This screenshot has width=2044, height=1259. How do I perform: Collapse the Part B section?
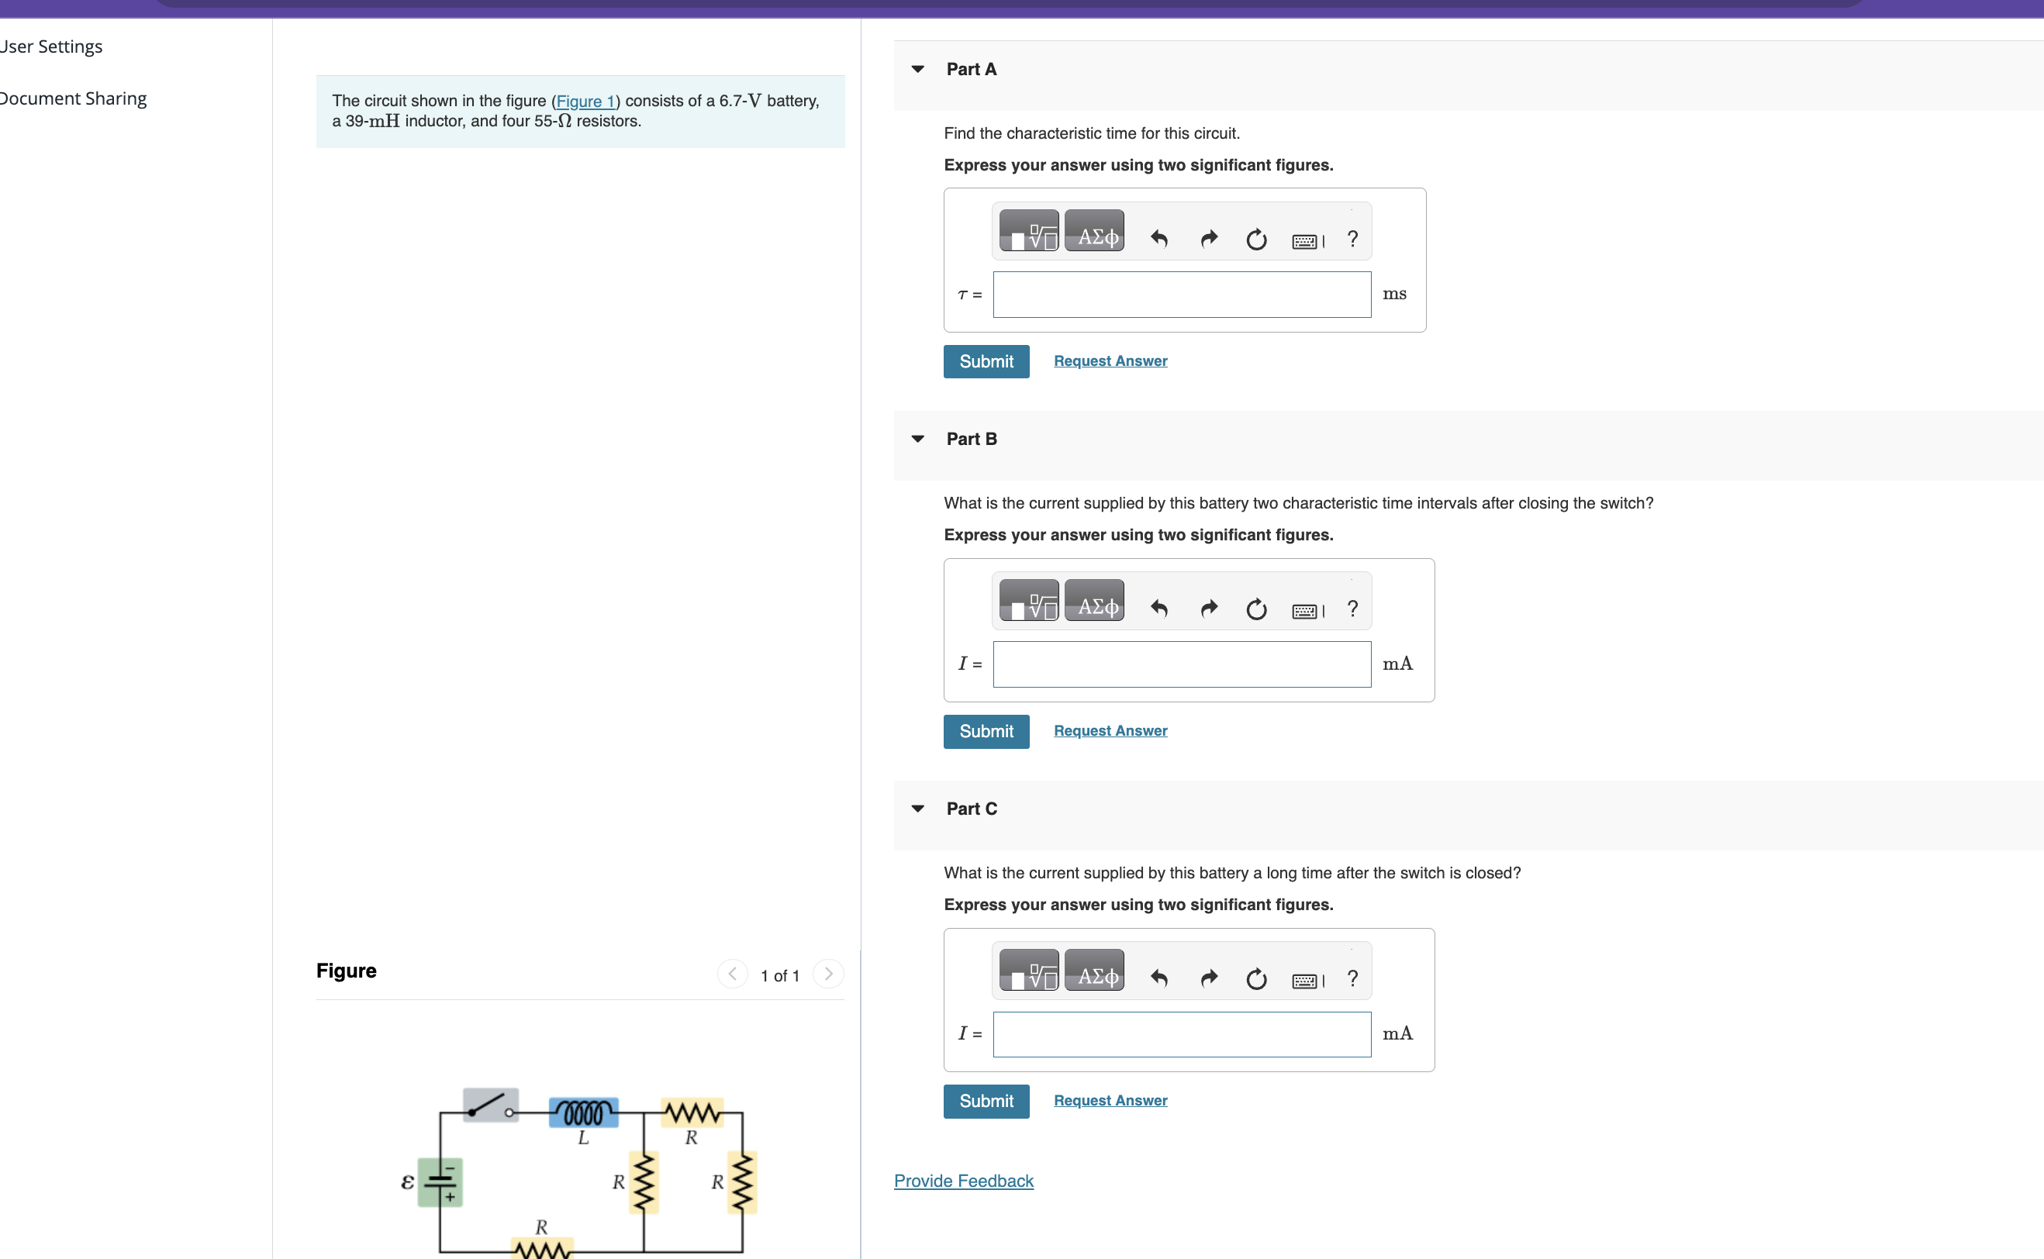(917, 439)
